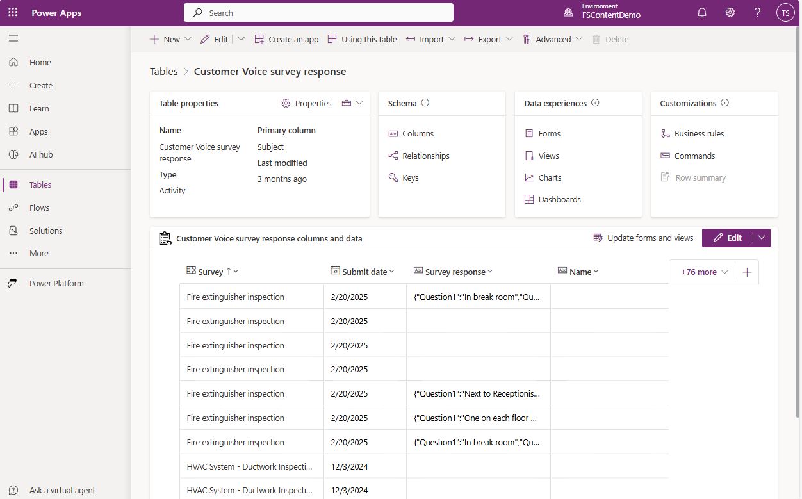Collapse the left navigation hamburger menu

[13, 38]
